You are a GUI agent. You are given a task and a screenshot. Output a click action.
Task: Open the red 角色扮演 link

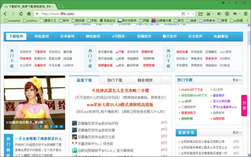point(182,52)
